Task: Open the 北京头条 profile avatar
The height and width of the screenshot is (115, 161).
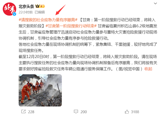Action: (x=10, y=9)
